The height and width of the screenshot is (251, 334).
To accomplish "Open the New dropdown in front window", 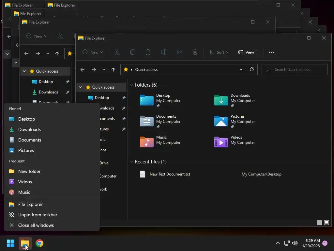I will [93, 52].
